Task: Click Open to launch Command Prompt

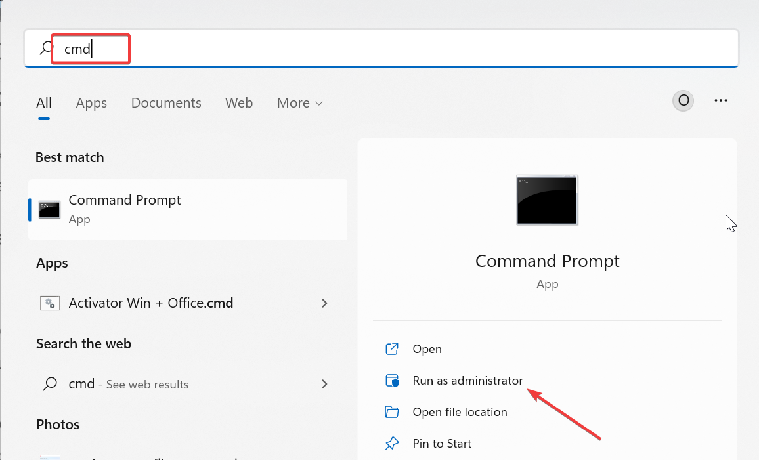Action: pyautogui.click(x=427, y=348)
